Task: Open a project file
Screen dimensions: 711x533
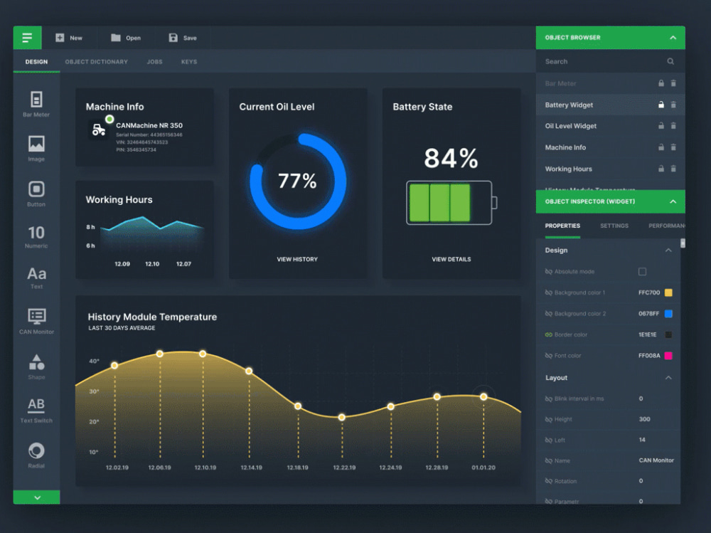Action: 126,38
